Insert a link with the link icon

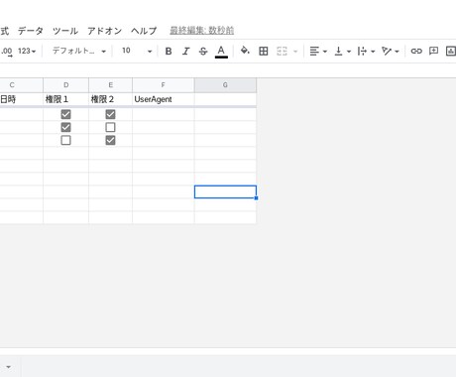coord(416,51)
